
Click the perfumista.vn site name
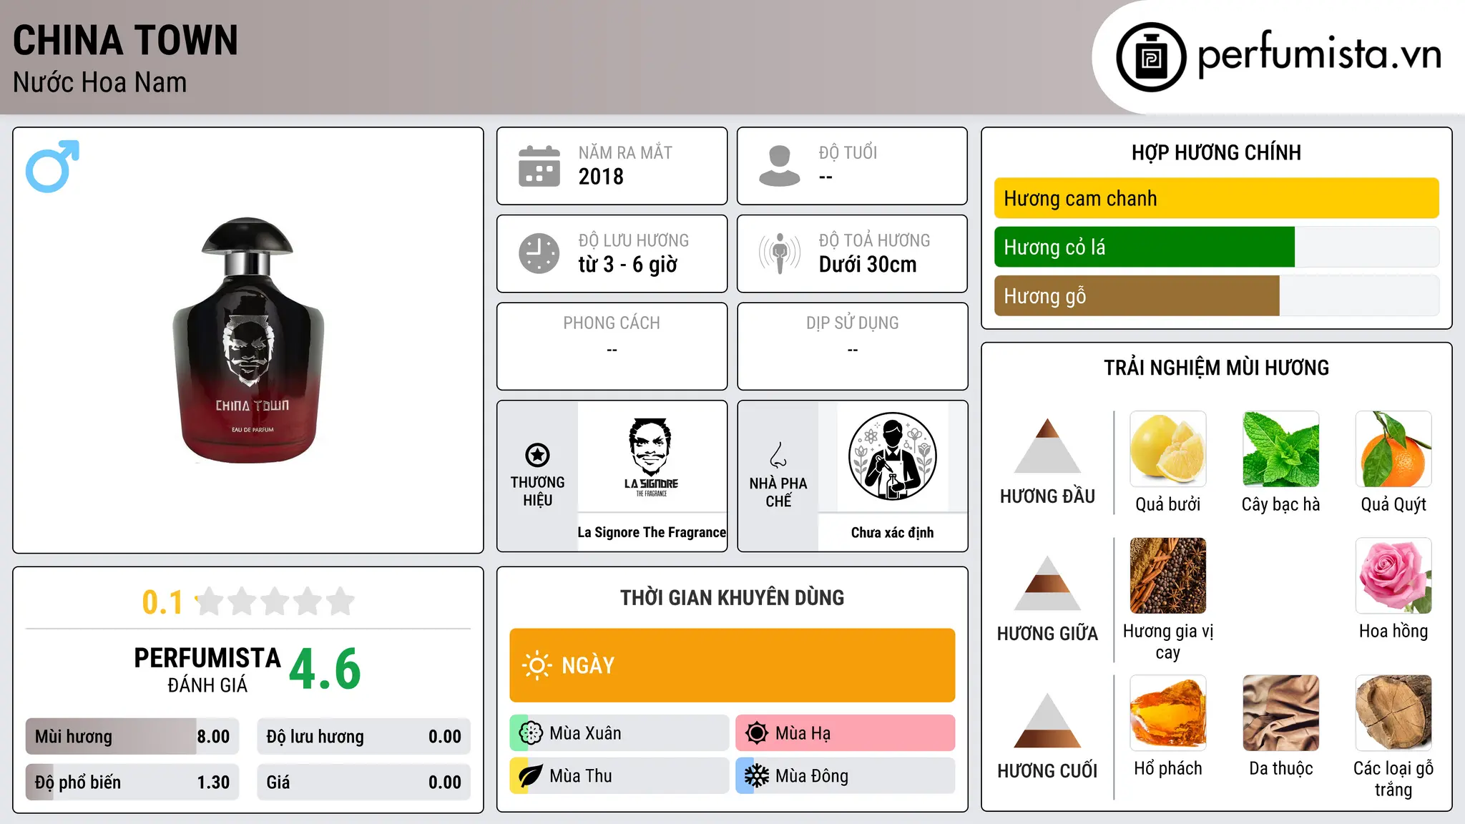coord(1320,54)
